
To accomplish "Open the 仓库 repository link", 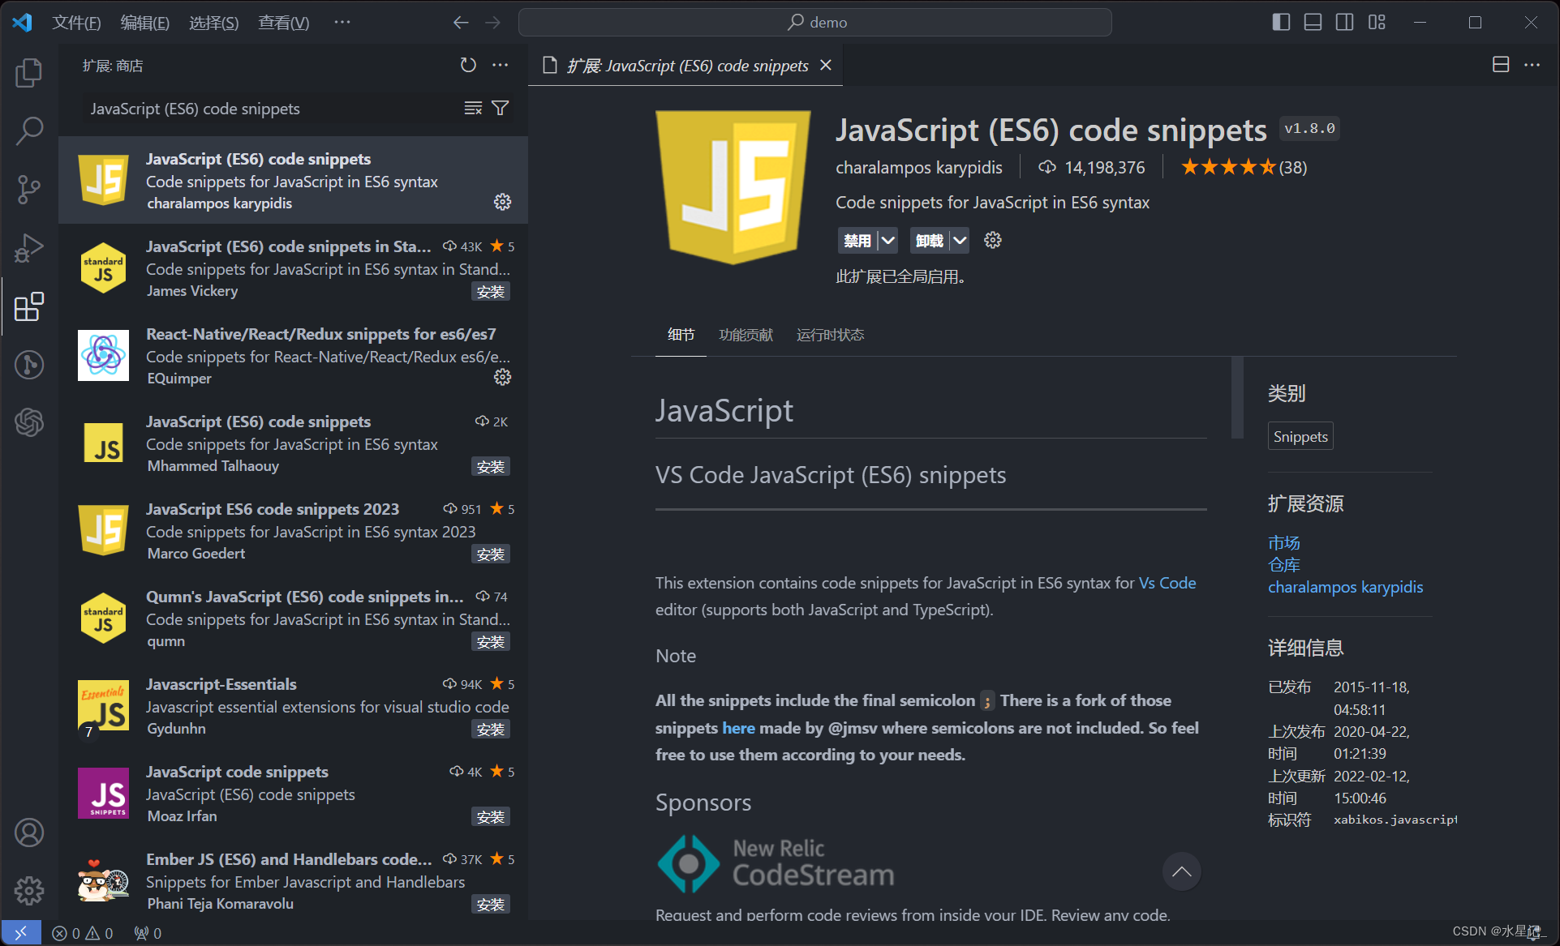I will 1284,565.
